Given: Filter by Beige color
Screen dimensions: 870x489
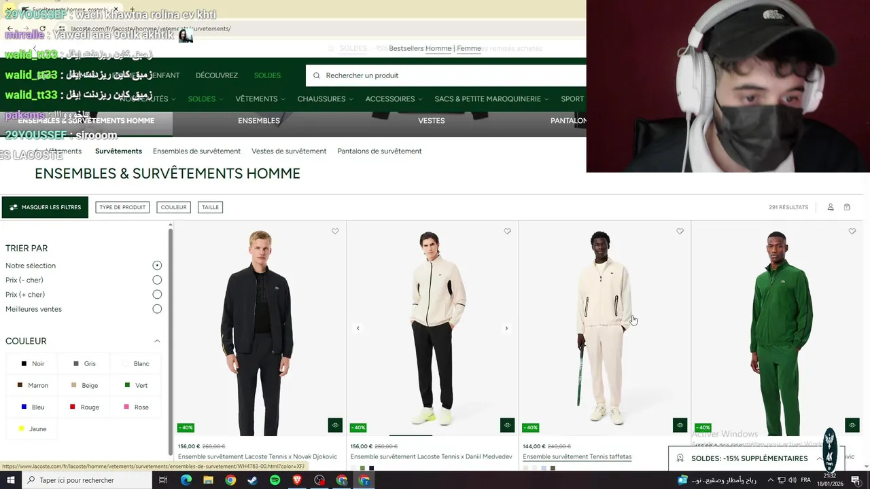Looking at the screenshot, I should [x=84, y=386].
